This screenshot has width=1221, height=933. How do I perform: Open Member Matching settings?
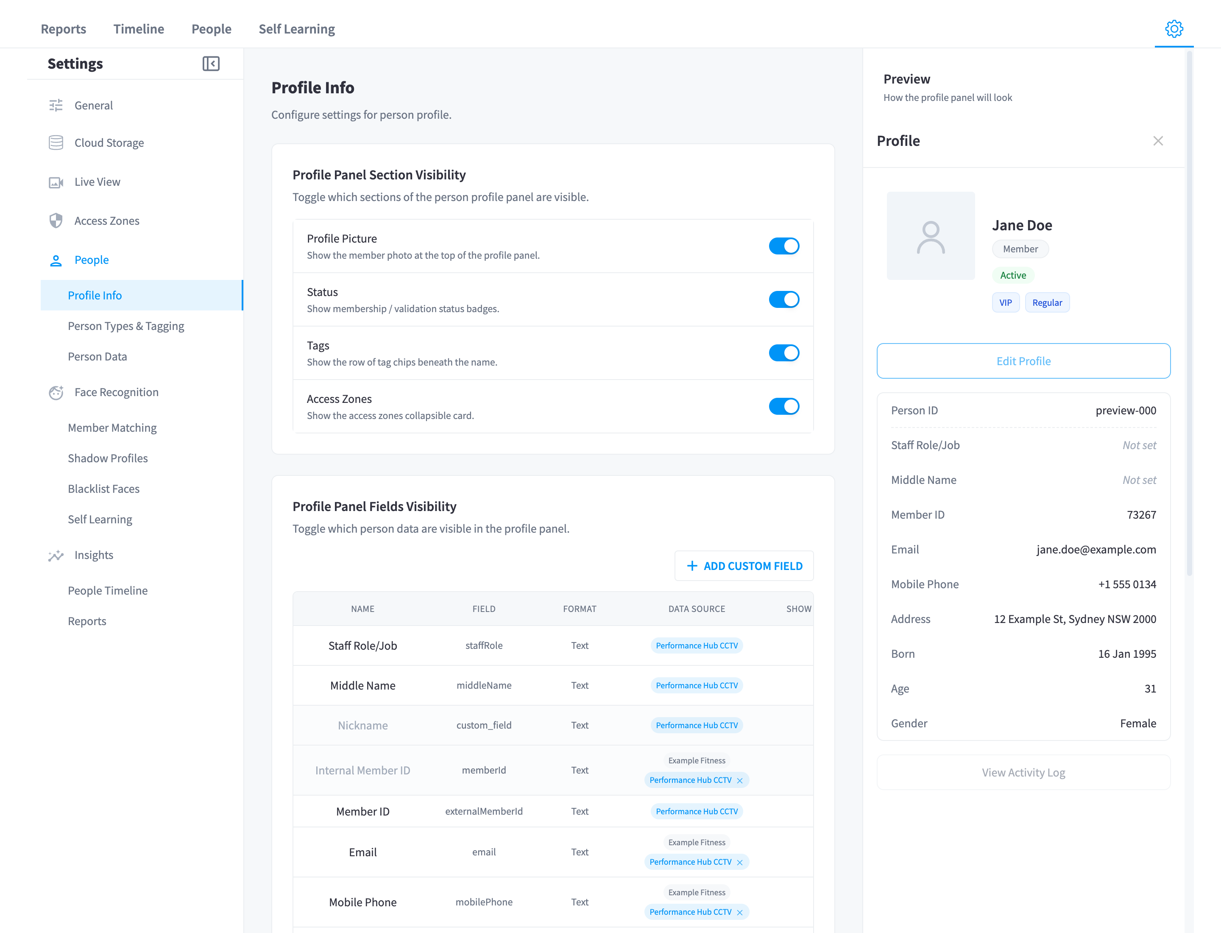[x=112, y=427]
